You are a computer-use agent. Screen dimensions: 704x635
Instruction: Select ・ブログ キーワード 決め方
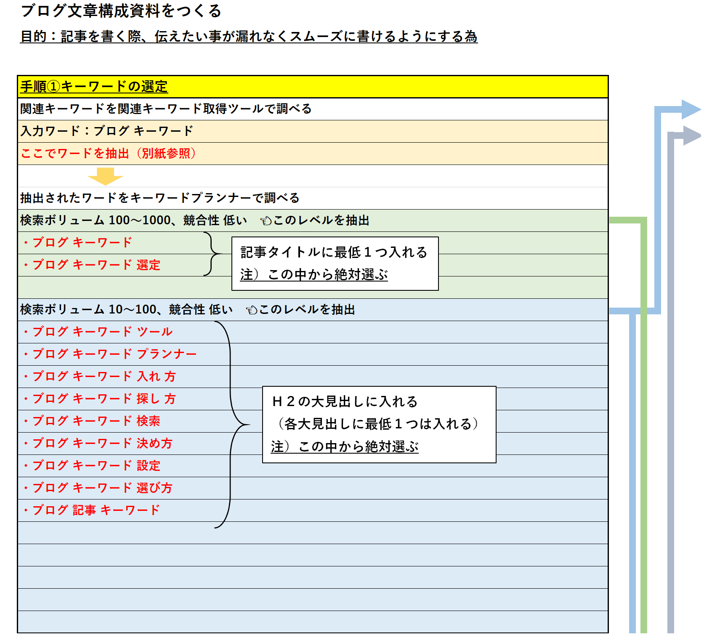tap(97, 444)
